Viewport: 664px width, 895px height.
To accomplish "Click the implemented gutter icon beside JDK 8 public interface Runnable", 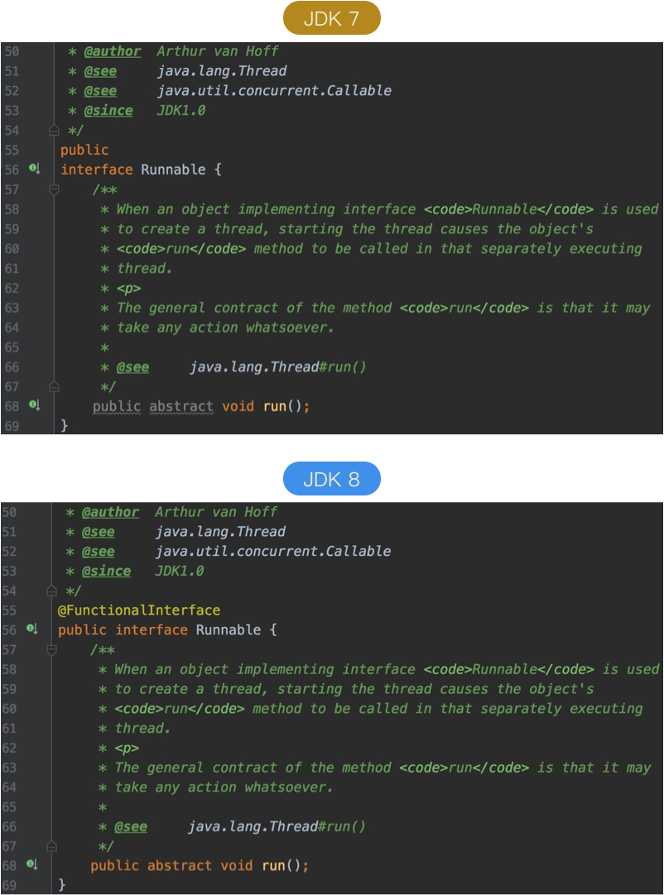I will coord(32,629).
